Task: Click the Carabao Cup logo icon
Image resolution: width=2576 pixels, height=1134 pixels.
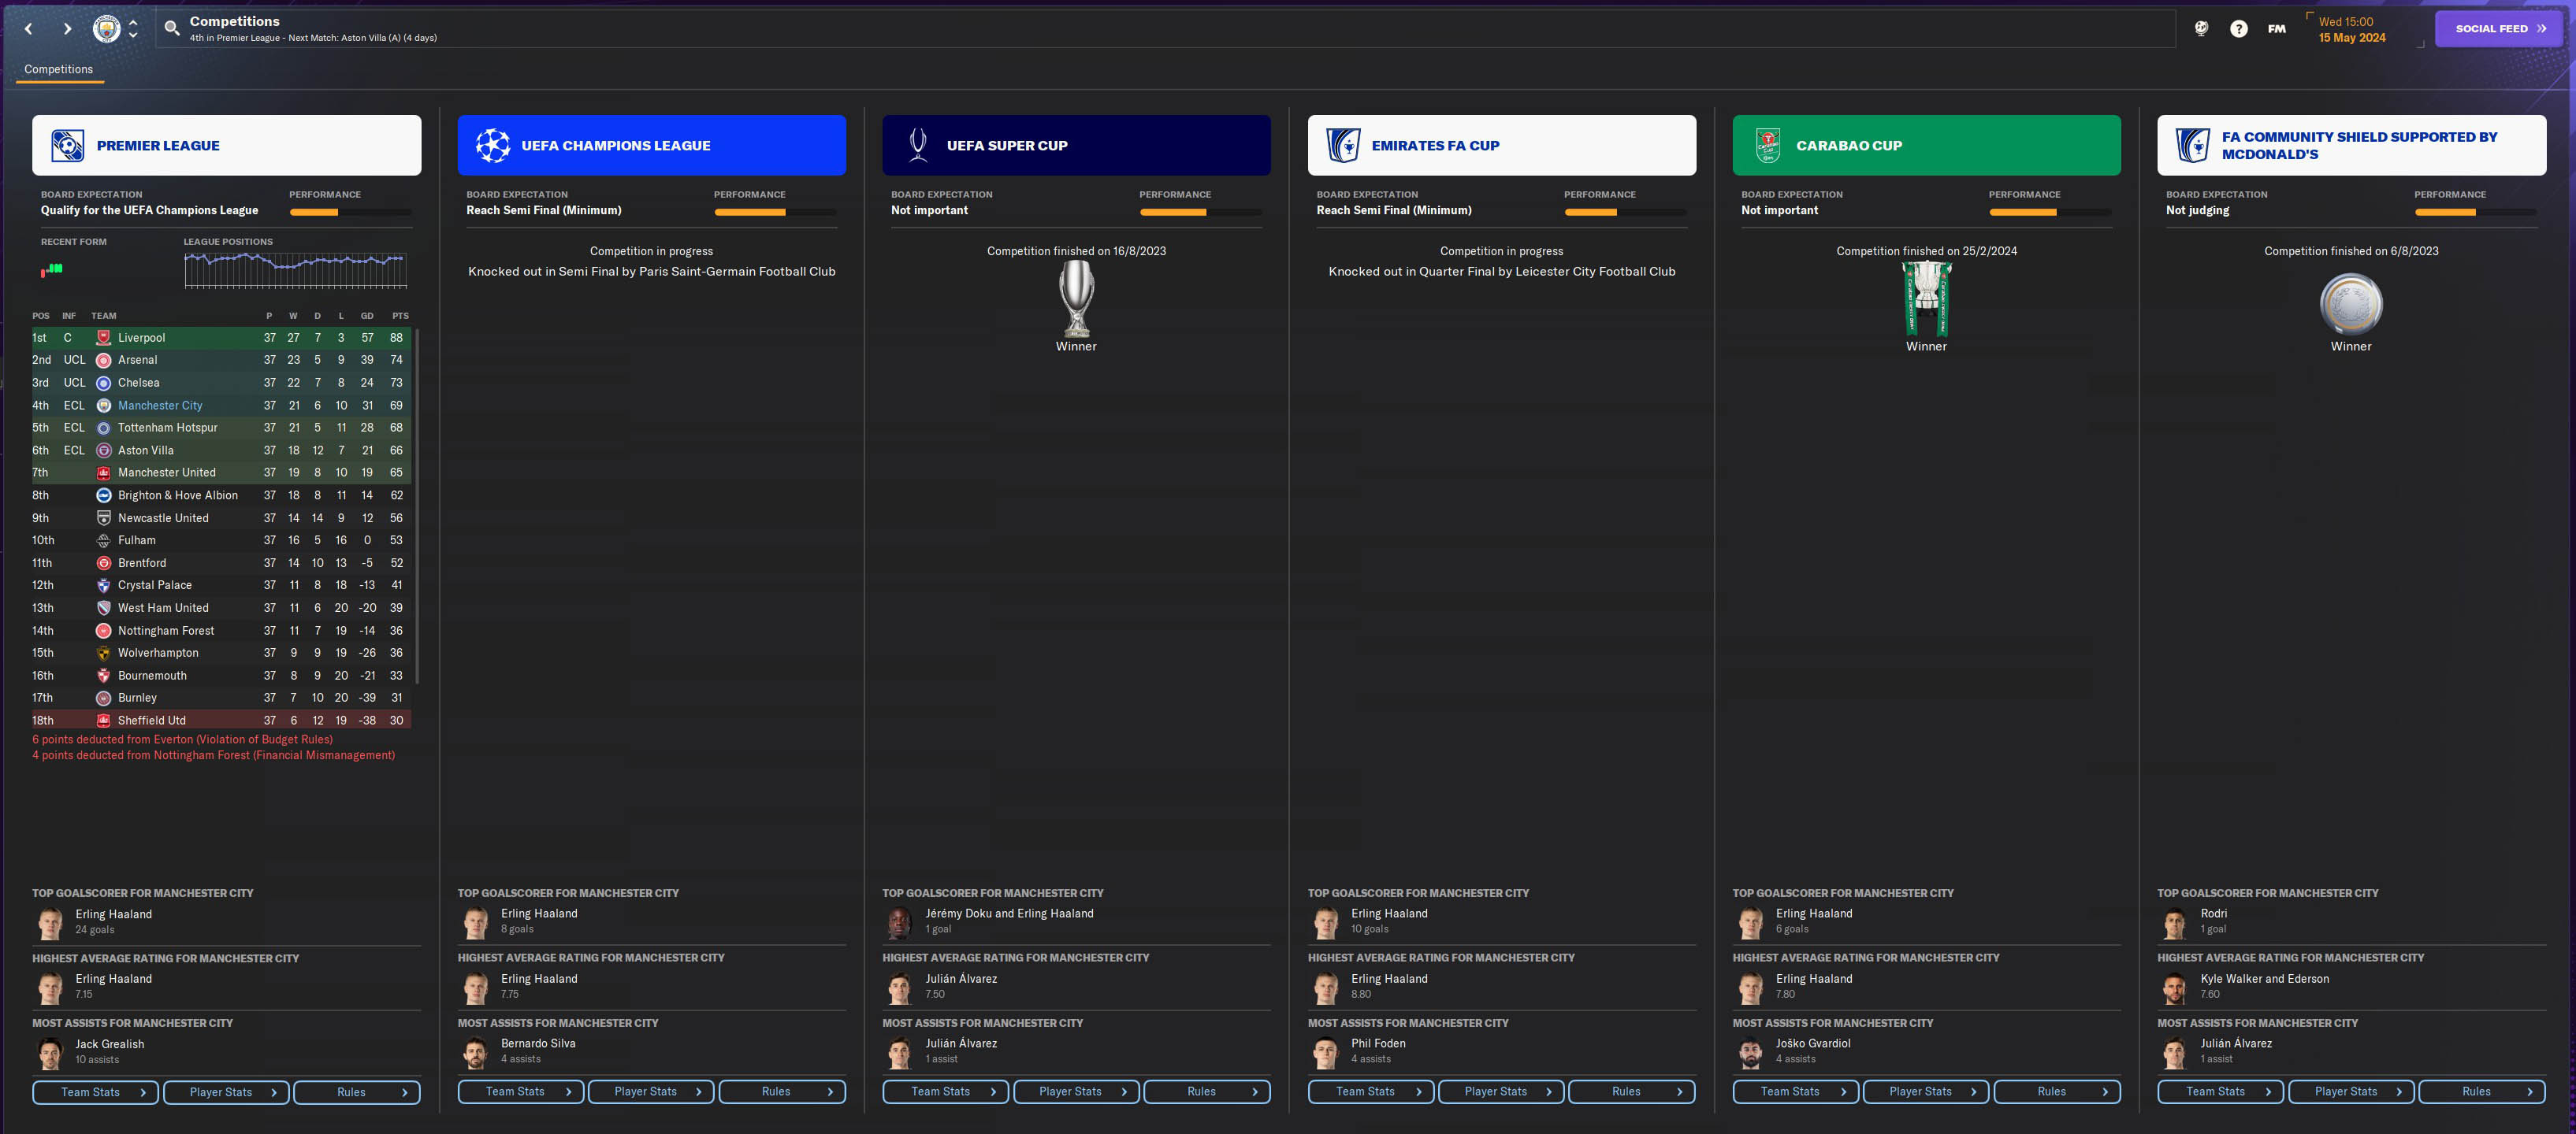Action: (1768, 145)
